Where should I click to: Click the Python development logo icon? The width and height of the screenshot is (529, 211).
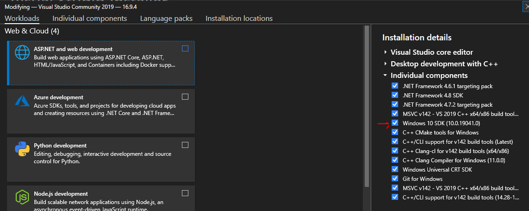22,149
